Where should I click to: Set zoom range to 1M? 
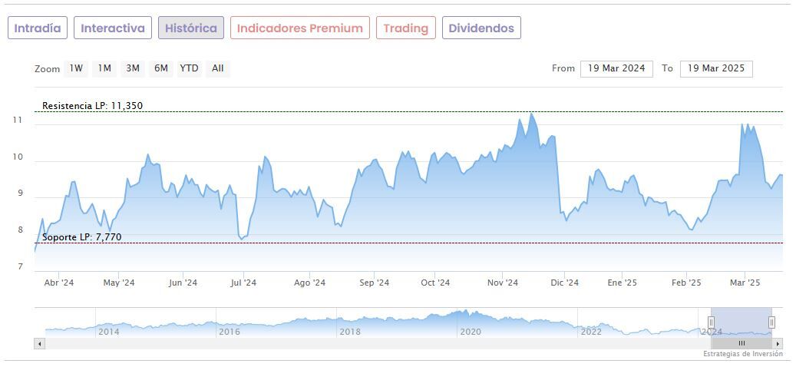[x=104, y=68]
